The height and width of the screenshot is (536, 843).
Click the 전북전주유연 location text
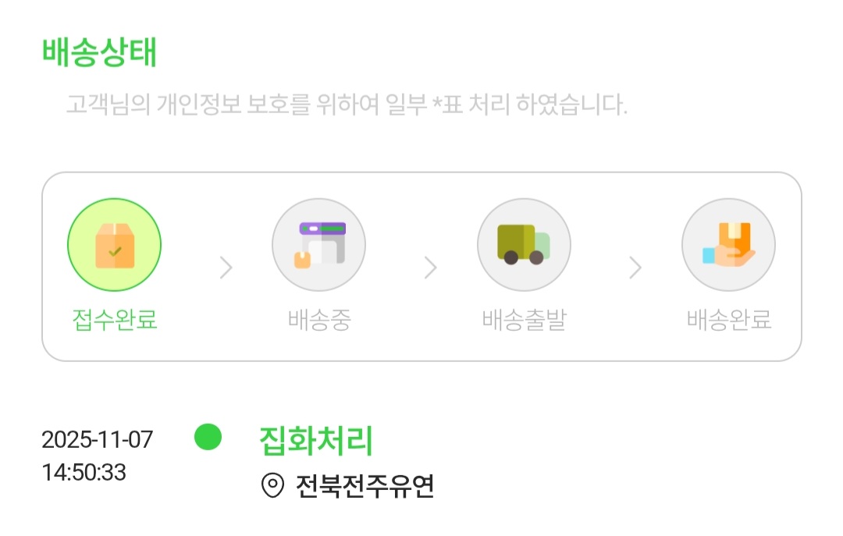pyautogui.click(x=365, y=486)
